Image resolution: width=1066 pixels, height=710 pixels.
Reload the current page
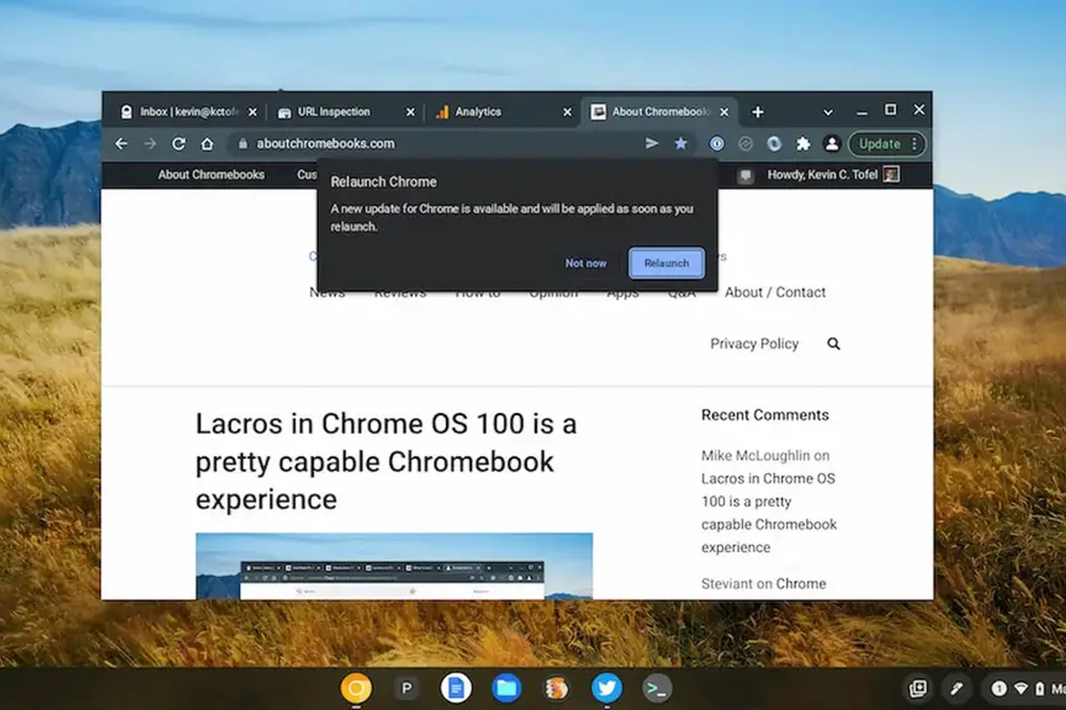click(179, 144)
